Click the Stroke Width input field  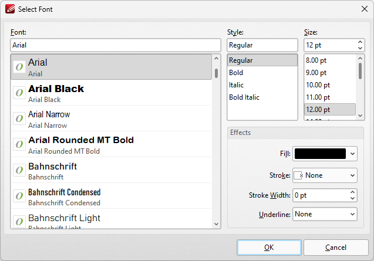coord(321,195)
